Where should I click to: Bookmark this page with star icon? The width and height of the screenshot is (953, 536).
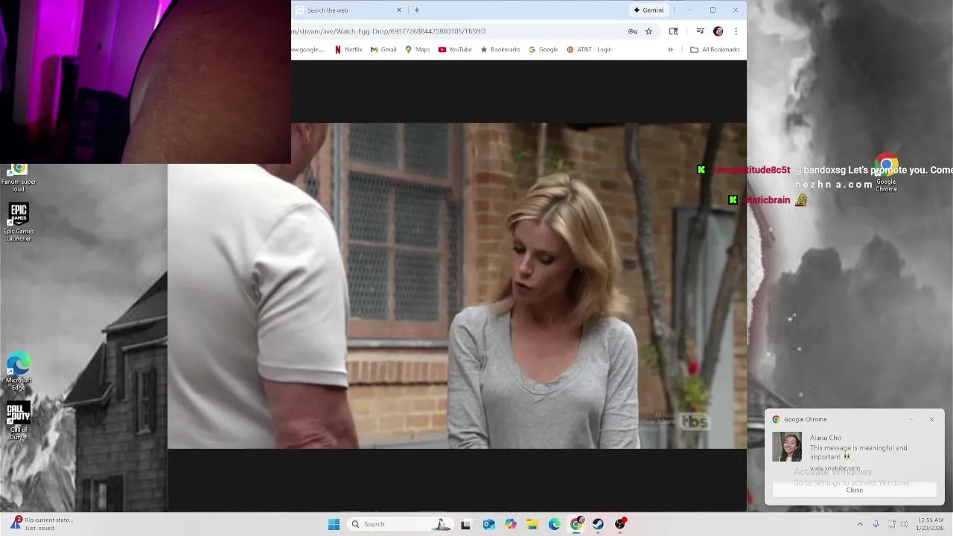(648, 31)
